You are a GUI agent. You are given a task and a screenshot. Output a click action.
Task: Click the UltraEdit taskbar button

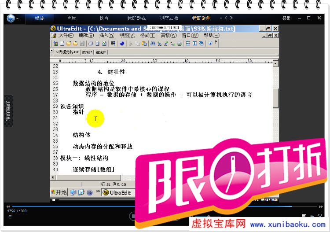click(118, 192)
